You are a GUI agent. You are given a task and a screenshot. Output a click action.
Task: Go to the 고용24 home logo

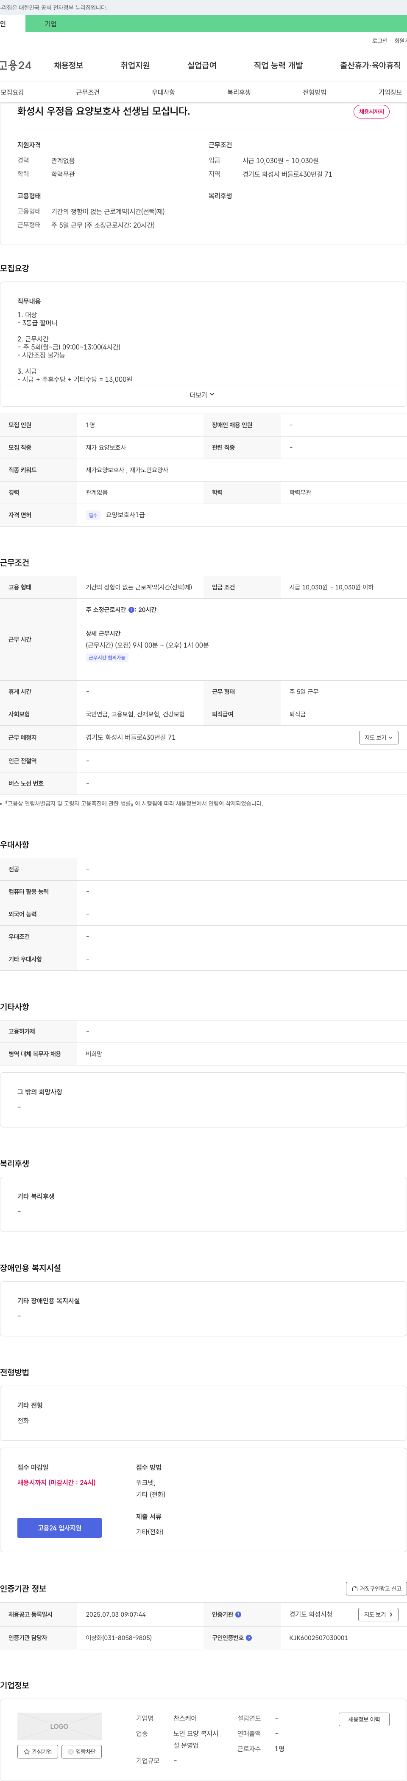(15, 66)
